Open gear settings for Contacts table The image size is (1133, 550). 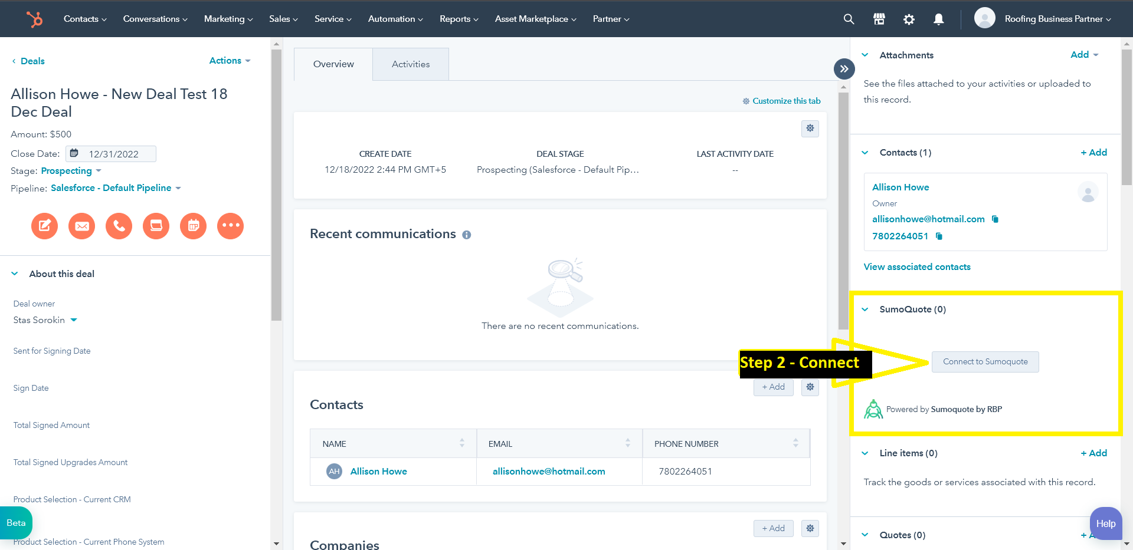(x=810, y=387)
